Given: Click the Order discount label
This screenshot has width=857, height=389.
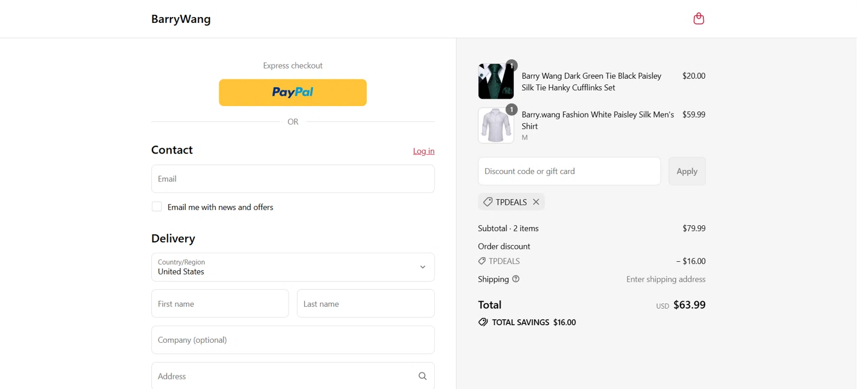Looking at the screenshot, I should [504, 246].
